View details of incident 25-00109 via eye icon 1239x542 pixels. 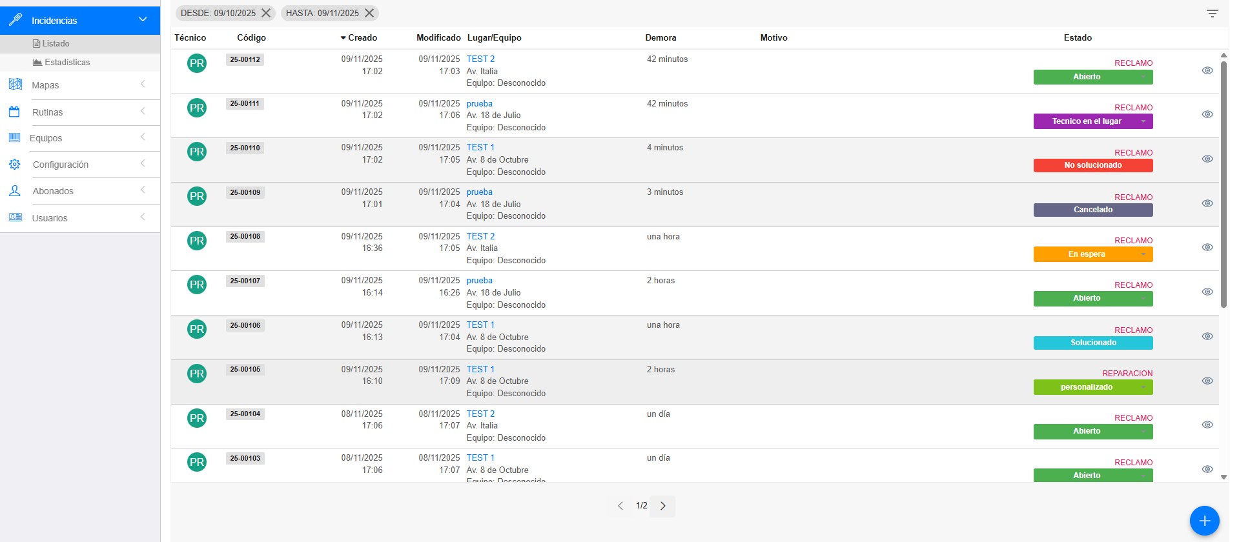pyautogui.click(x=1207, y=203)
